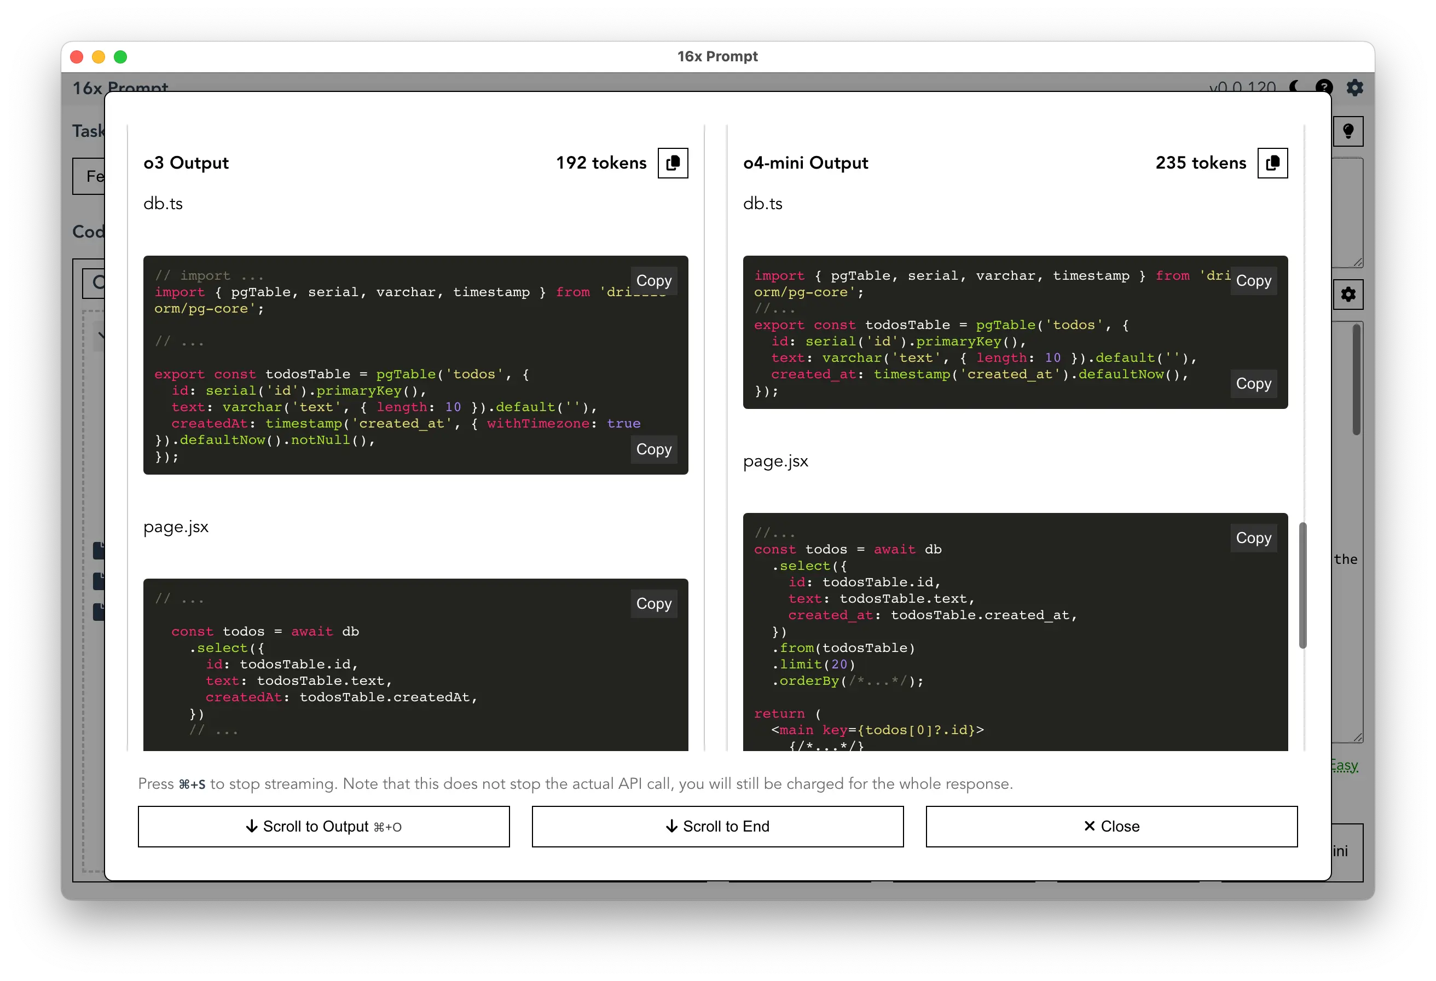Image resolution: width=1436 pixels, height=981 pixels.
Task: Click the '192 tokens' label
Action: (600, 163)
